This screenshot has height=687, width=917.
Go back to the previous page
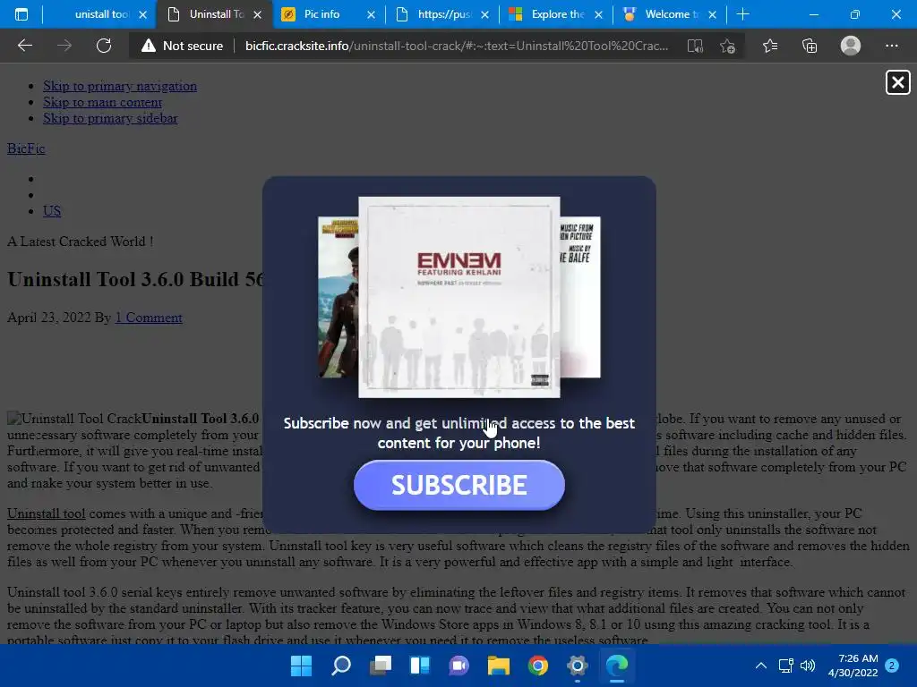(x=24, y=46)
